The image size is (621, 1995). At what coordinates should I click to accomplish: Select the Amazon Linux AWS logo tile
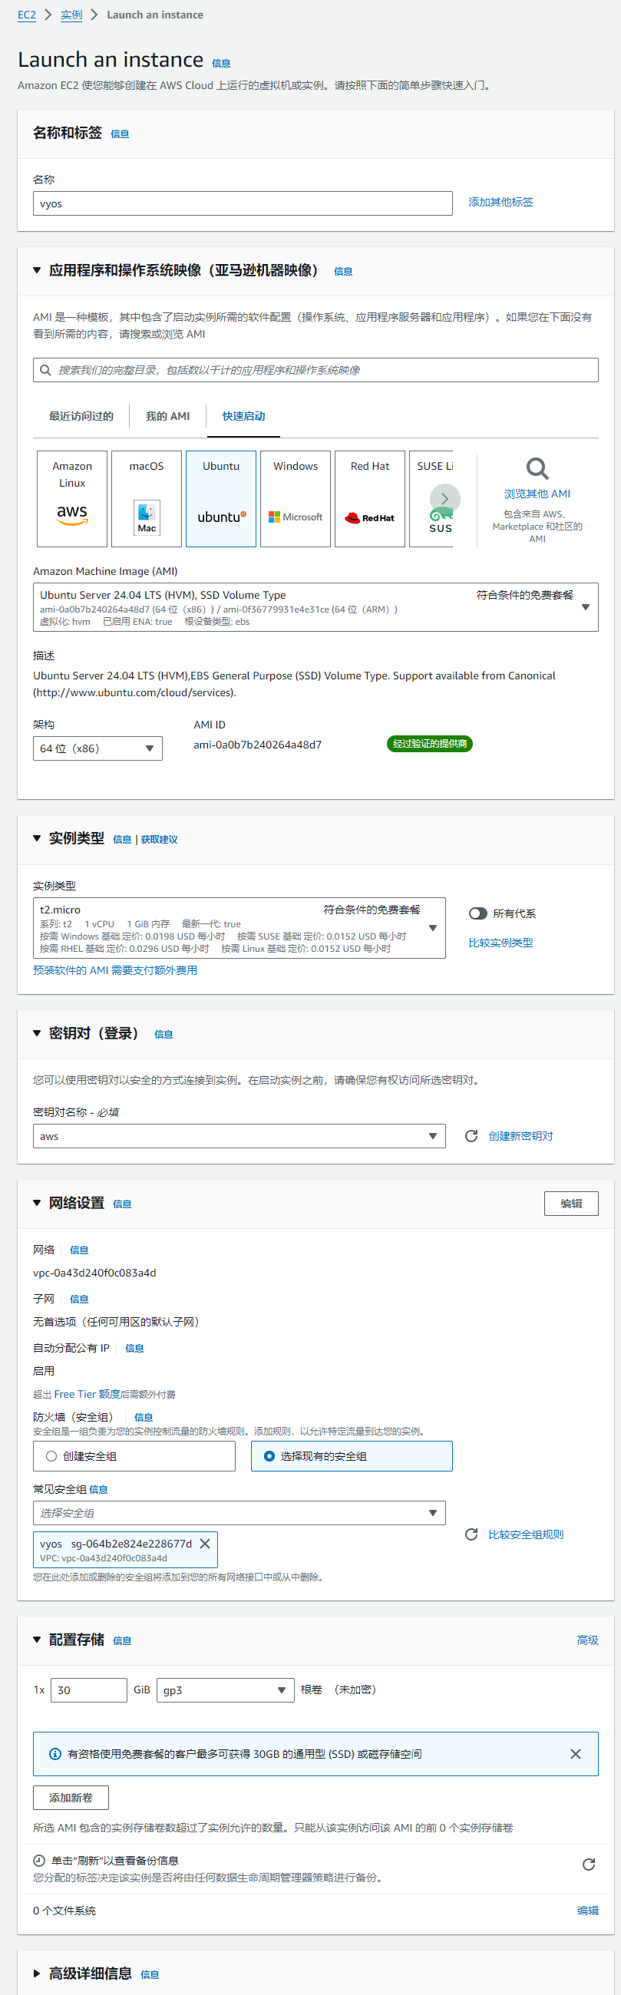[x=72, y=499]
